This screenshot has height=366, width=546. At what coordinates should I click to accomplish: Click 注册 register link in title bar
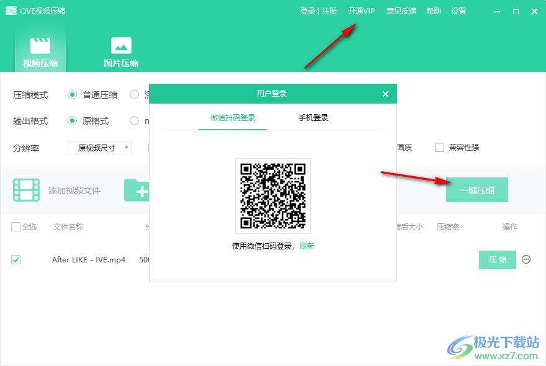pos(329,11)
